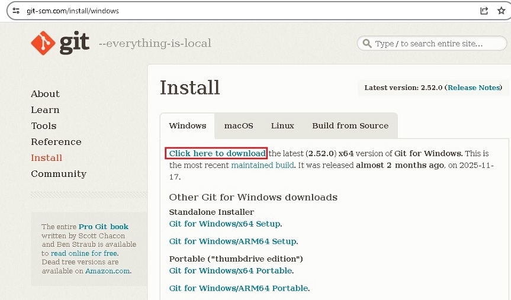Click the site info icon in address bar
The width and height of the screenshot is (511, 300).
[x=16, y=11]
